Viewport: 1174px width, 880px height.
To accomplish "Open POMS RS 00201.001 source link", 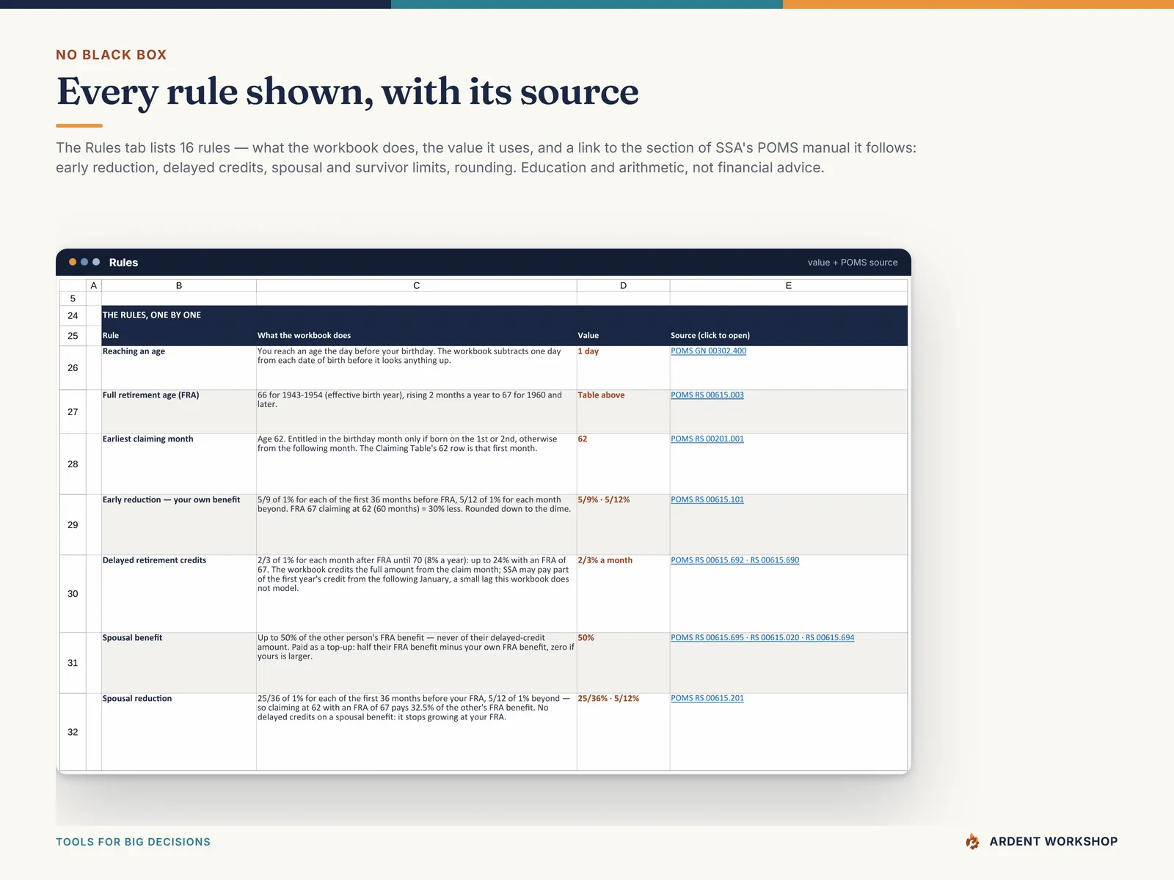I will tap(707, 439).
